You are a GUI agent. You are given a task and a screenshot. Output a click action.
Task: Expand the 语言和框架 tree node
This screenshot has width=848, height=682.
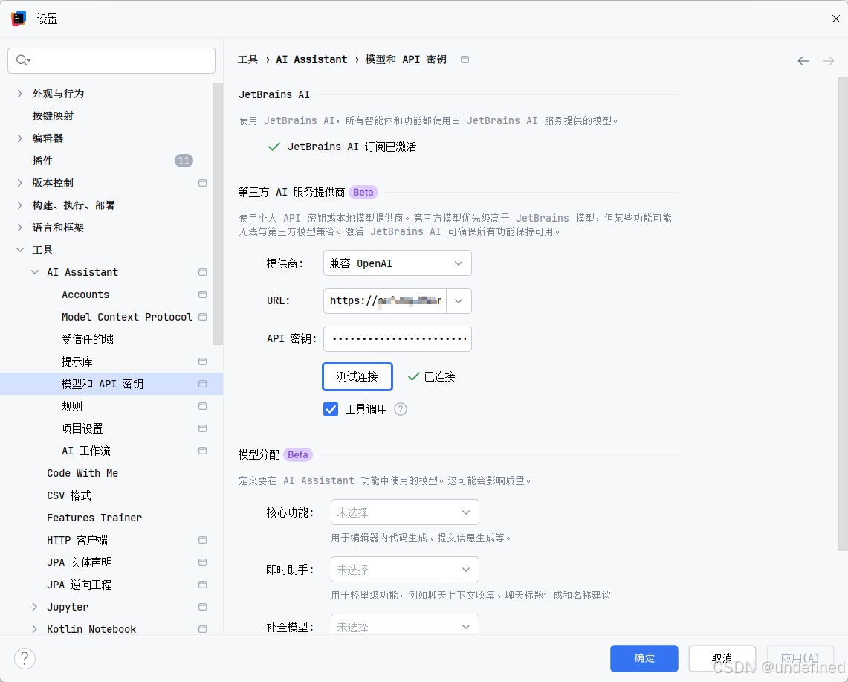coord(19,228)
